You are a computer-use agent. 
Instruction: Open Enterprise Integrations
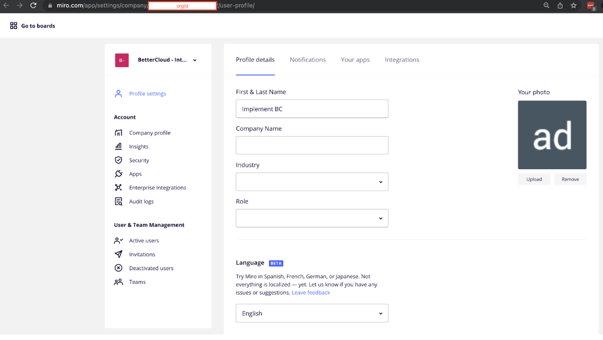pos(158,187)
